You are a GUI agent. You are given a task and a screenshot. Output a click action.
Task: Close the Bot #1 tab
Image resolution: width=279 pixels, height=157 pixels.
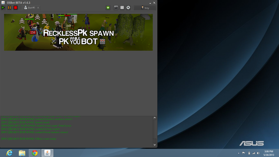point(38,8)
